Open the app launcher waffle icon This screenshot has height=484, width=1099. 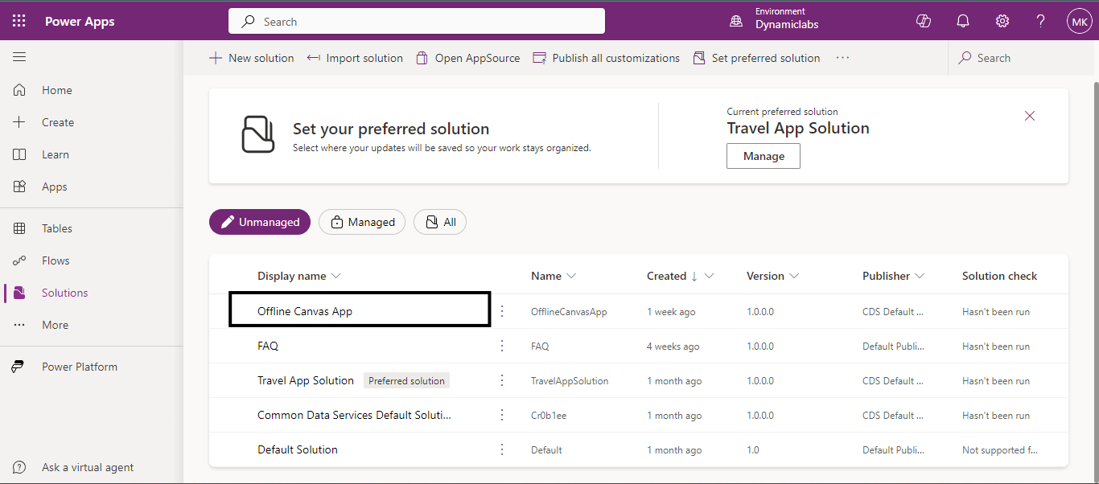[19, 21]
